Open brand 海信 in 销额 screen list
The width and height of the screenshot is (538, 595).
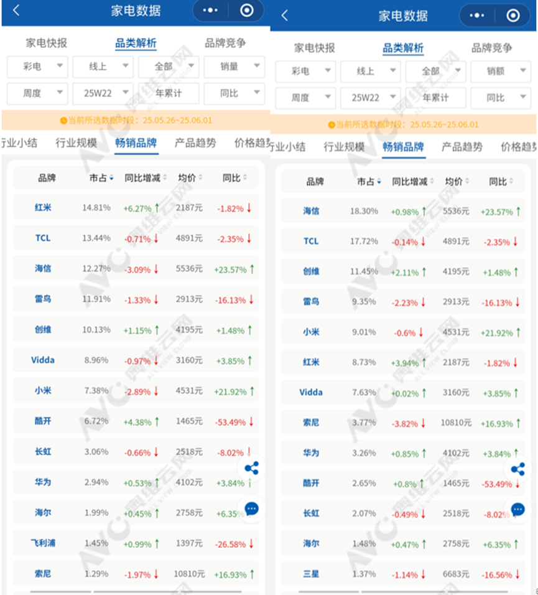coord(311,211)
